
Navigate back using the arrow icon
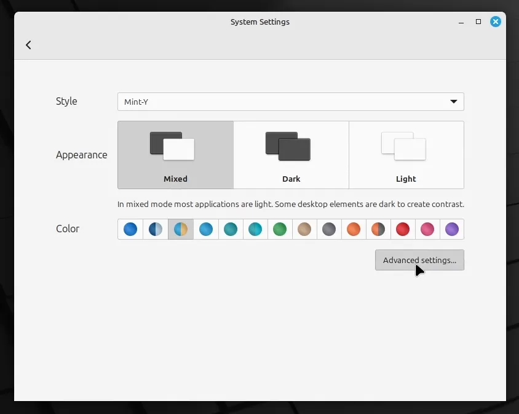(x=28, y=44)
